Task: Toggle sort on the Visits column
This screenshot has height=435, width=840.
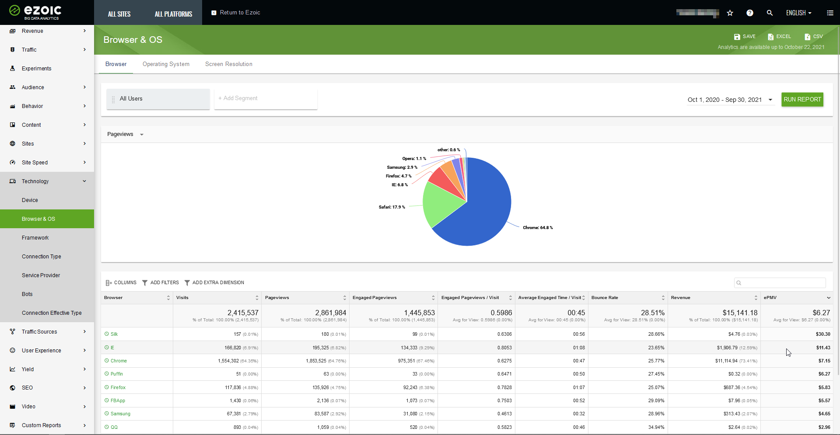Action: pyautogui.click(x=257, y=298)
